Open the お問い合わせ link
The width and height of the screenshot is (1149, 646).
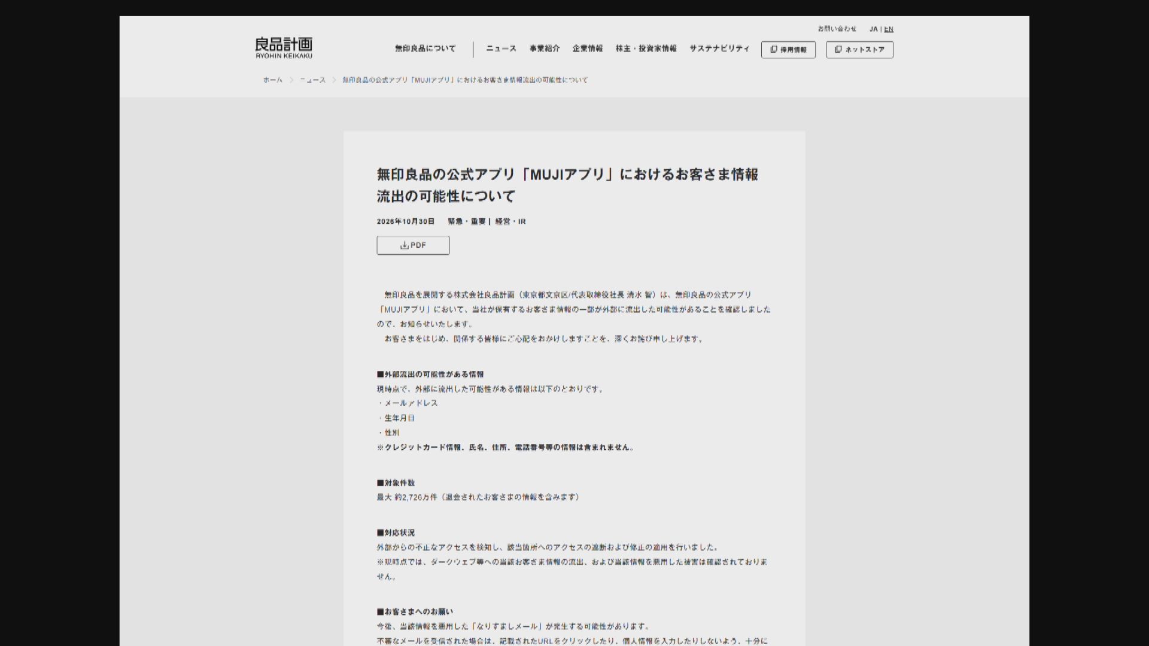coord(837,29)
